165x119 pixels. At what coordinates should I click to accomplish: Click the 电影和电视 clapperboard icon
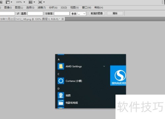click(x=61, y=103)
